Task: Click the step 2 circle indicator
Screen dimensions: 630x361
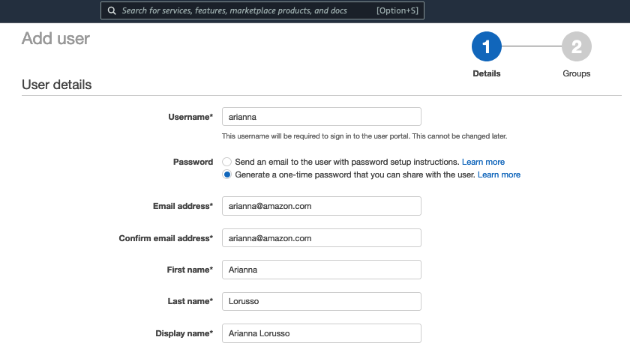Action: [x=576, y=47]
